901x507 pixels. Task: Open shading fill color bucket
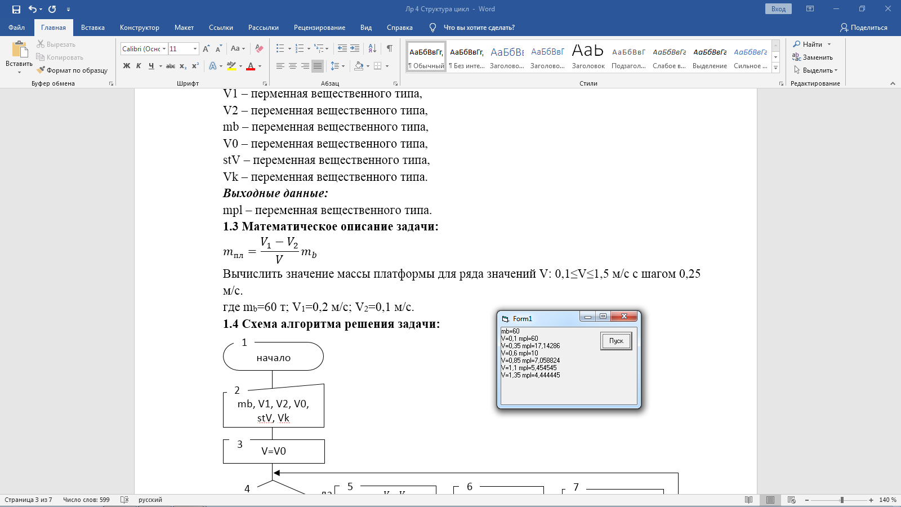359,66
